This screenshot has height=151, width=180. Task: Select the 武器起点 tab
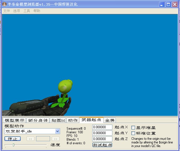(91, 120)
